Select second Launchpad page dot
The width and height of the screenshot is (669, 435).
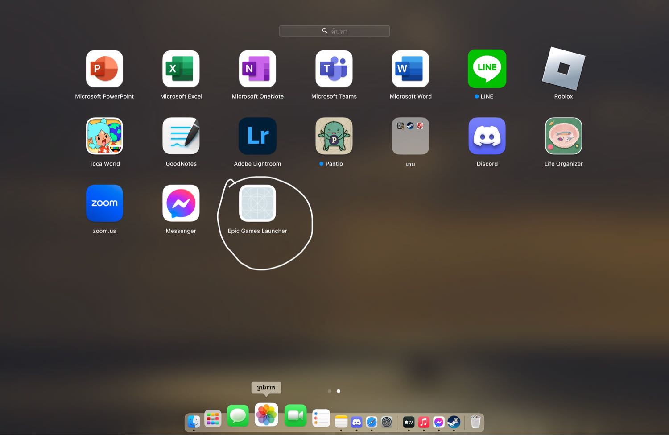(x=339, y=391)
